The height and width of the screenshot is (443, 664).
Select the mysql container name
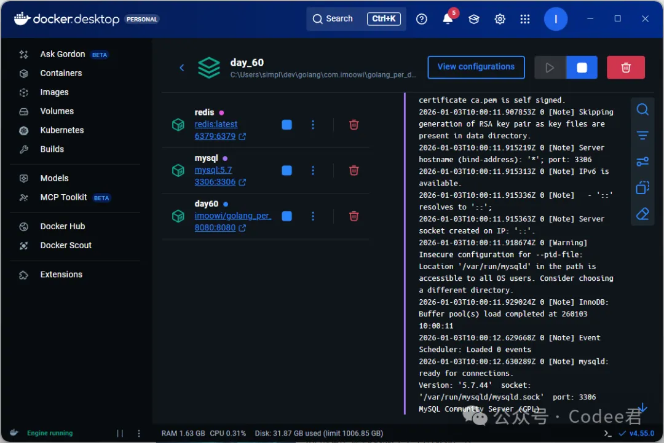(x=206, y=159)
